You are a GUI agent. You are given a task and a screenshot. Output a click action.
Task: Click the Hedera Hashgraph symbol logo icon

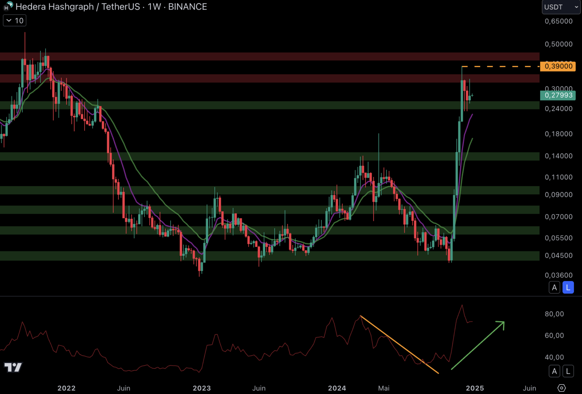8,6
